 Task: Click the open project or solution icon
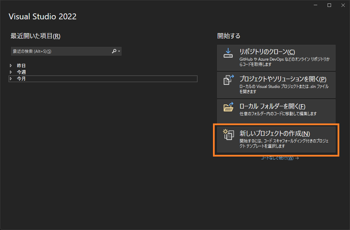tap(229, 80)
